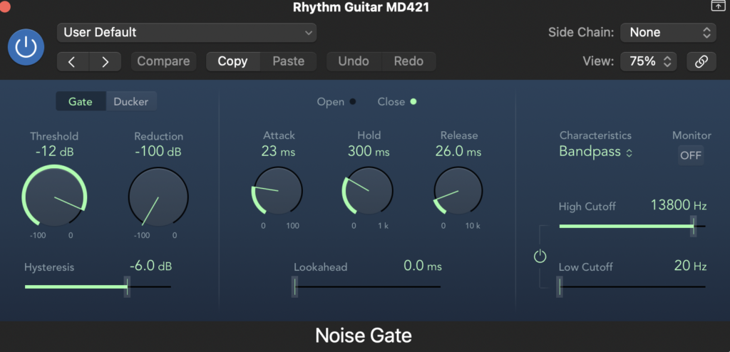Click the Release knob
Screen dimensions: 730x352
pyautogui.click(x=458, y=191)
